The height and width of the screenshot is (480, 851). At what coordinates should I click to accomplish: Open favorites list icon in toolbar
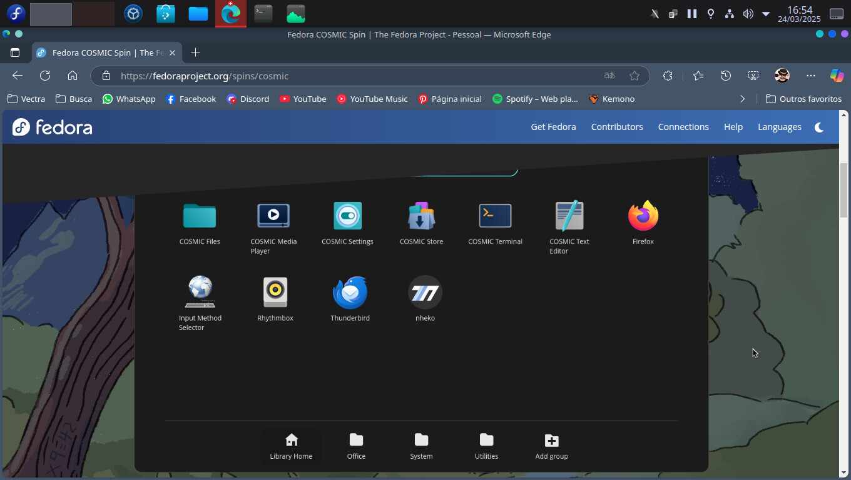(x=698, y=76)
